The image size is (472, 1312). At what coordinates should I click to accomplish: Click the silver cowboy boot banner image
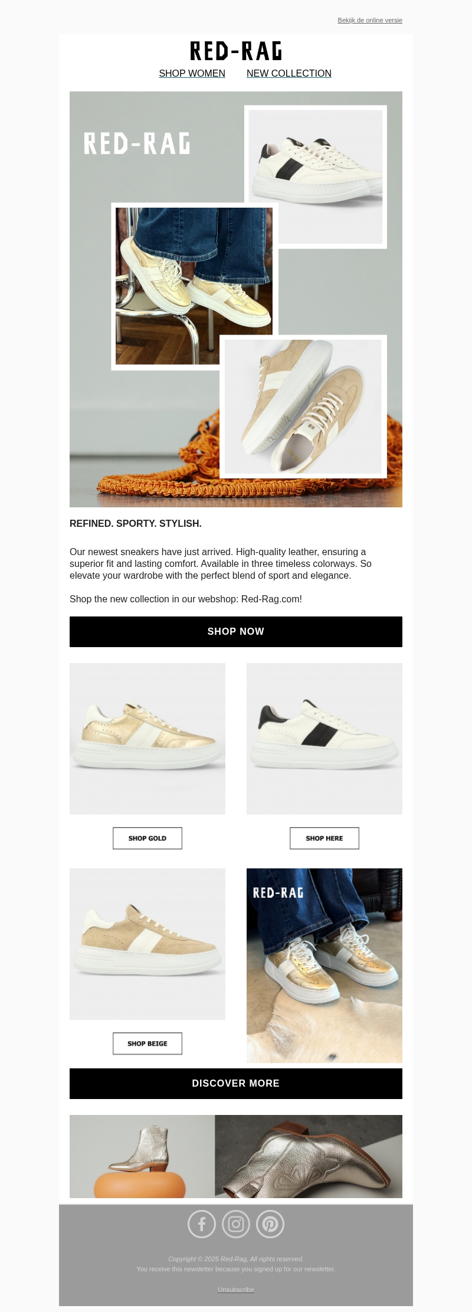click(x=236, y=1156)
